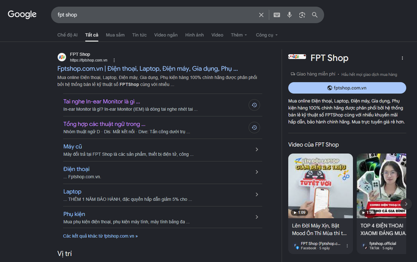Open the Video tab

[217, 35]
